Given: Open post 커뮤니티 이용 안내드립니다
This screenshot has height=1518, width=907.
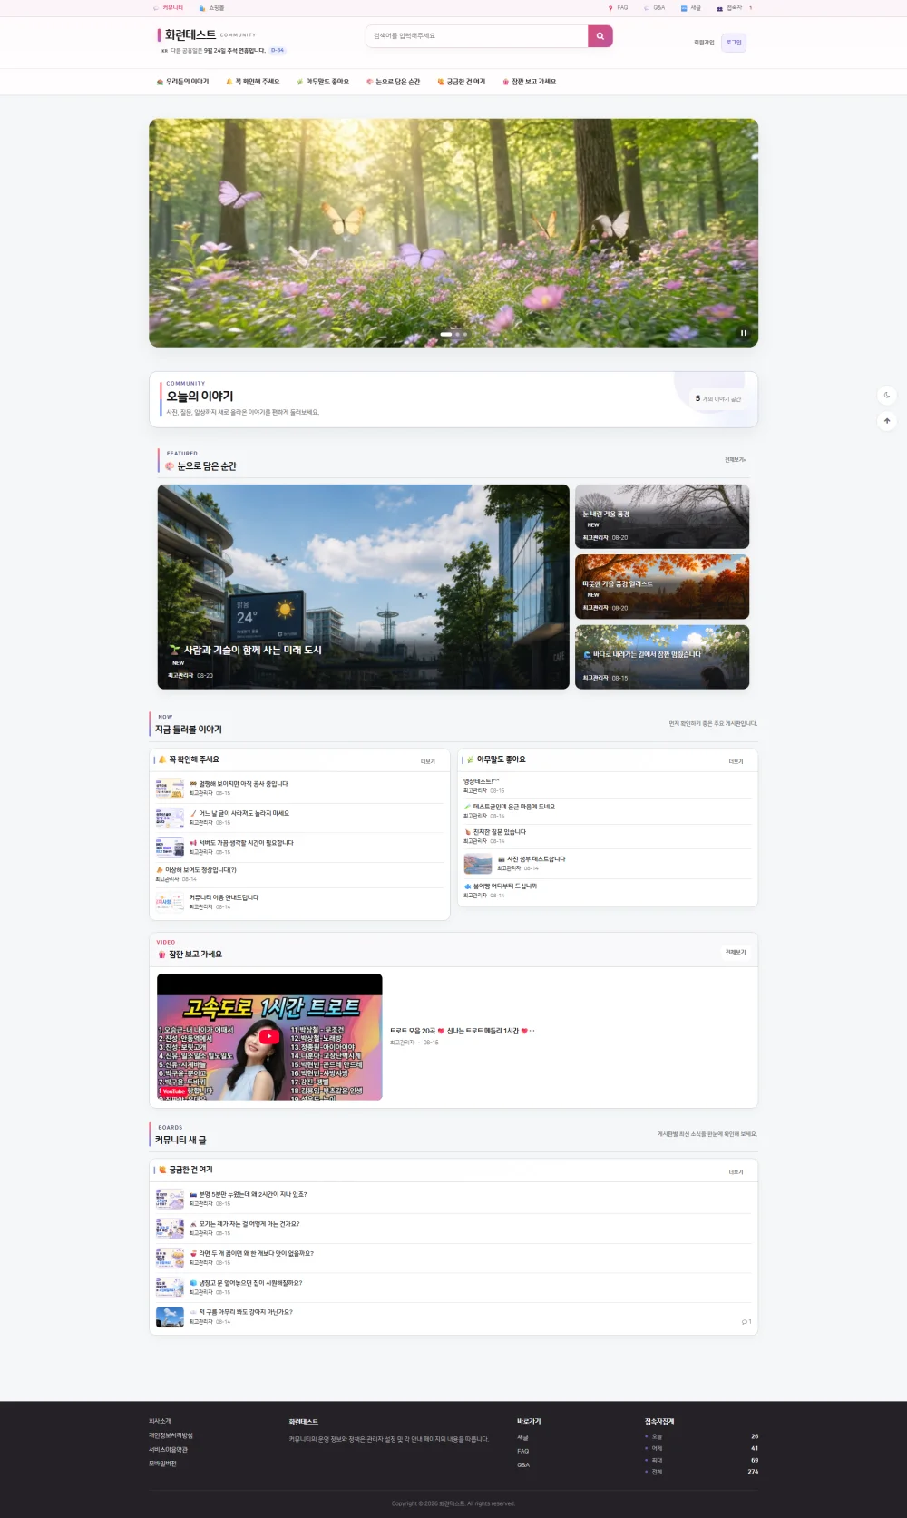Looking at the screenshot, I should [x=223, y=897].
